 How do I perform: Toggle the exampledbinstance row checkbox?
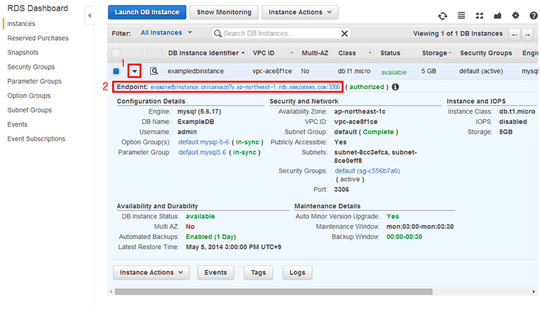116,71
